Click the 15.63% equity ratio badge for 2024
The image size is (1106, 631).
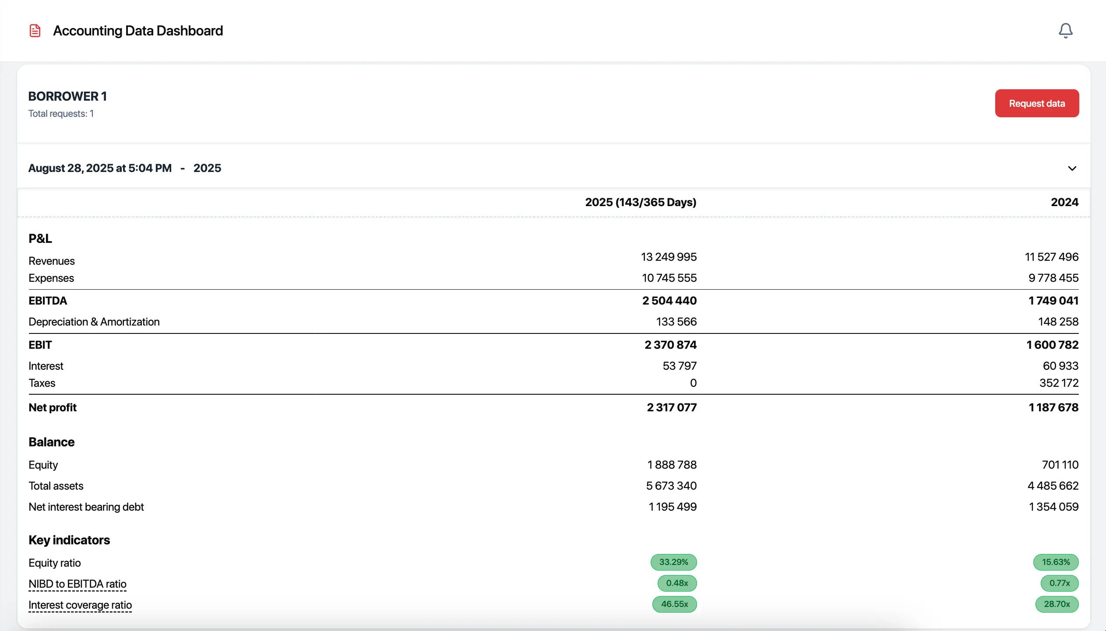click(x=1056, y=562)
